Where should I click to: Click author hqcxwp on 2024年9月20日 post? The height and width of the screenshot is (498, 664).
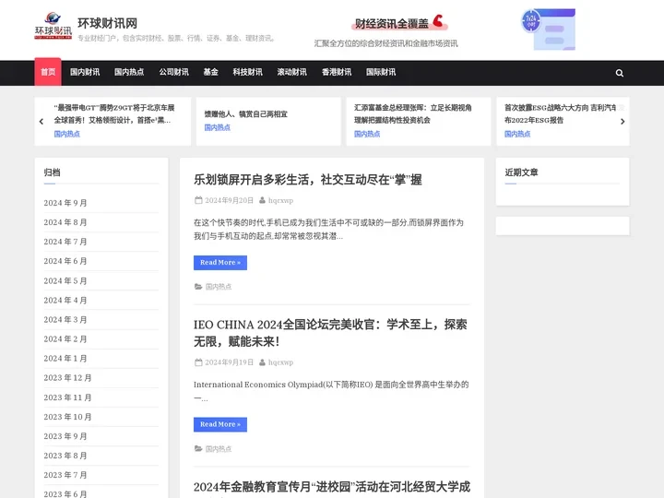(x=280, y=200)
